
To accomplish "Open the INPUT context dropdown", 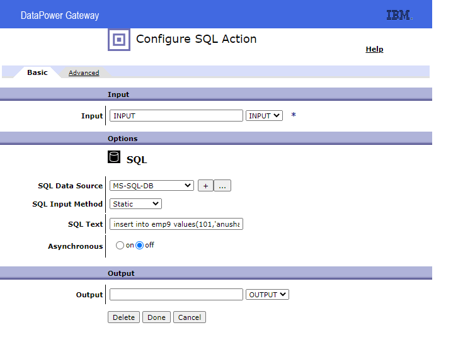I will tap(264, 116).
